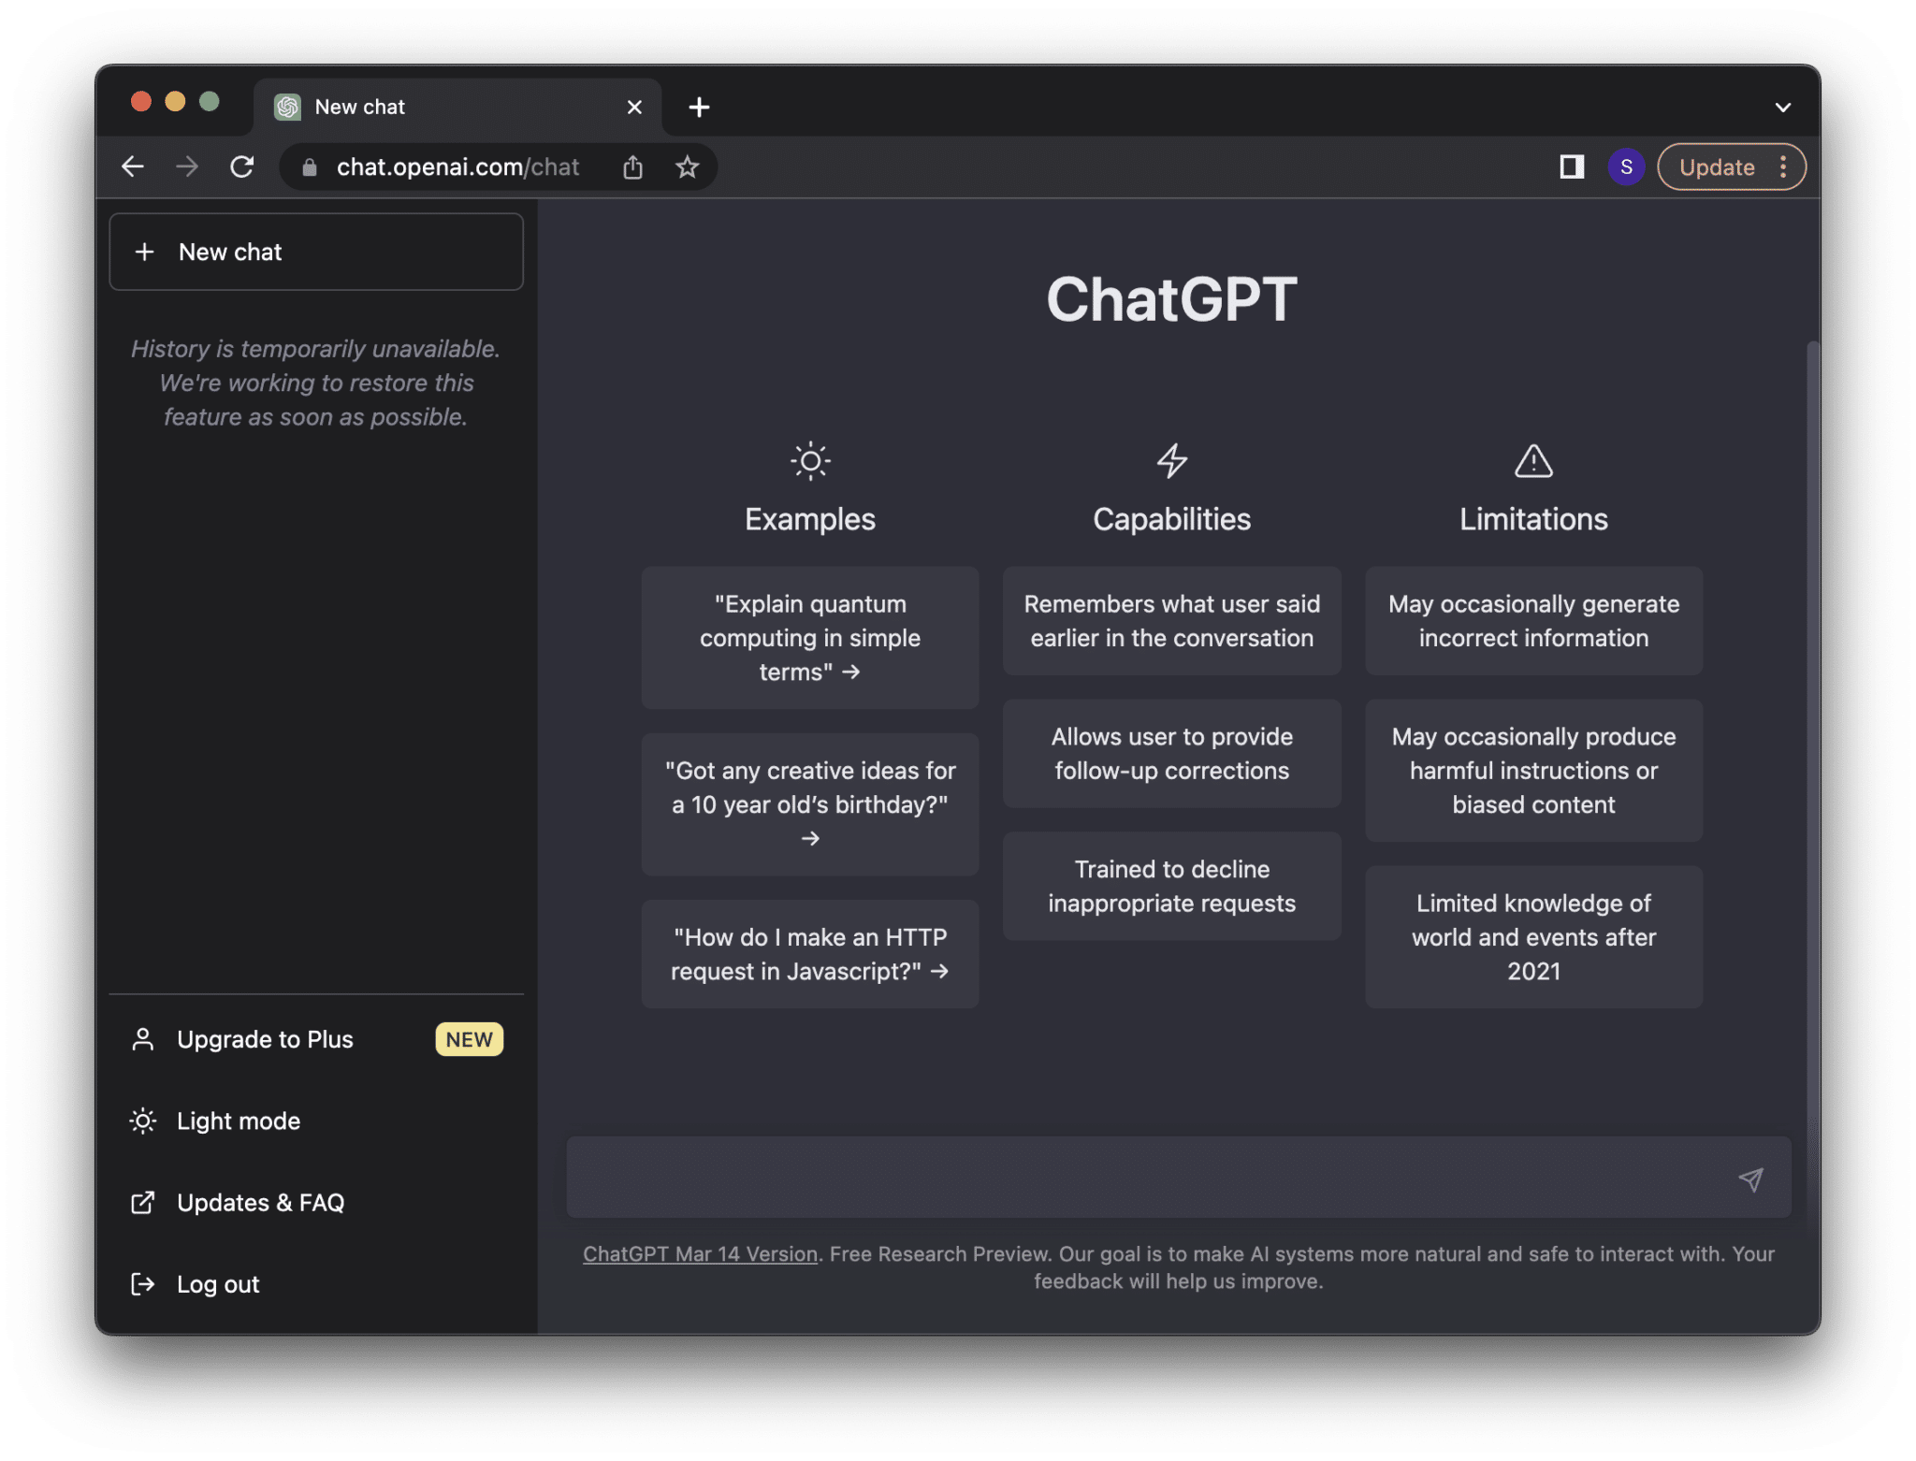
Task: Select the quantum computing example prompt
Action: pyautogui.click(x=810, y=638)
